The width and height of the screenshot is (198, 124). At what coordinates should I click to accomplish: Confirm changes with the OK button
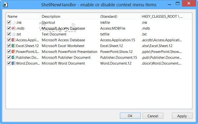[x=130, y=116]
